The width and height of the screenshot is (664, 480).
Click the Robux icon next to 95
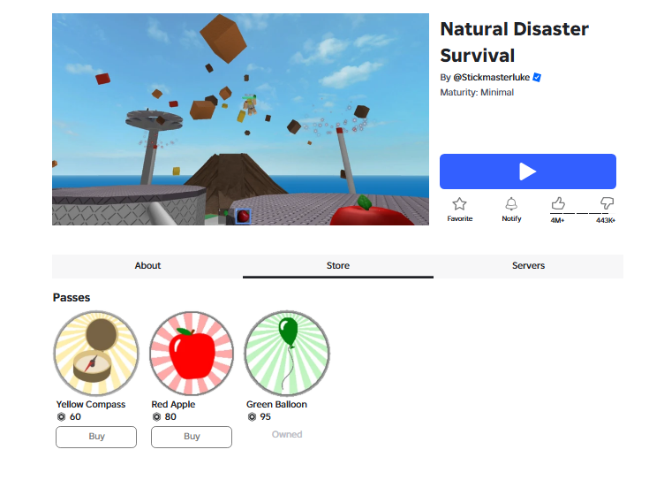[x=252, y=417]
